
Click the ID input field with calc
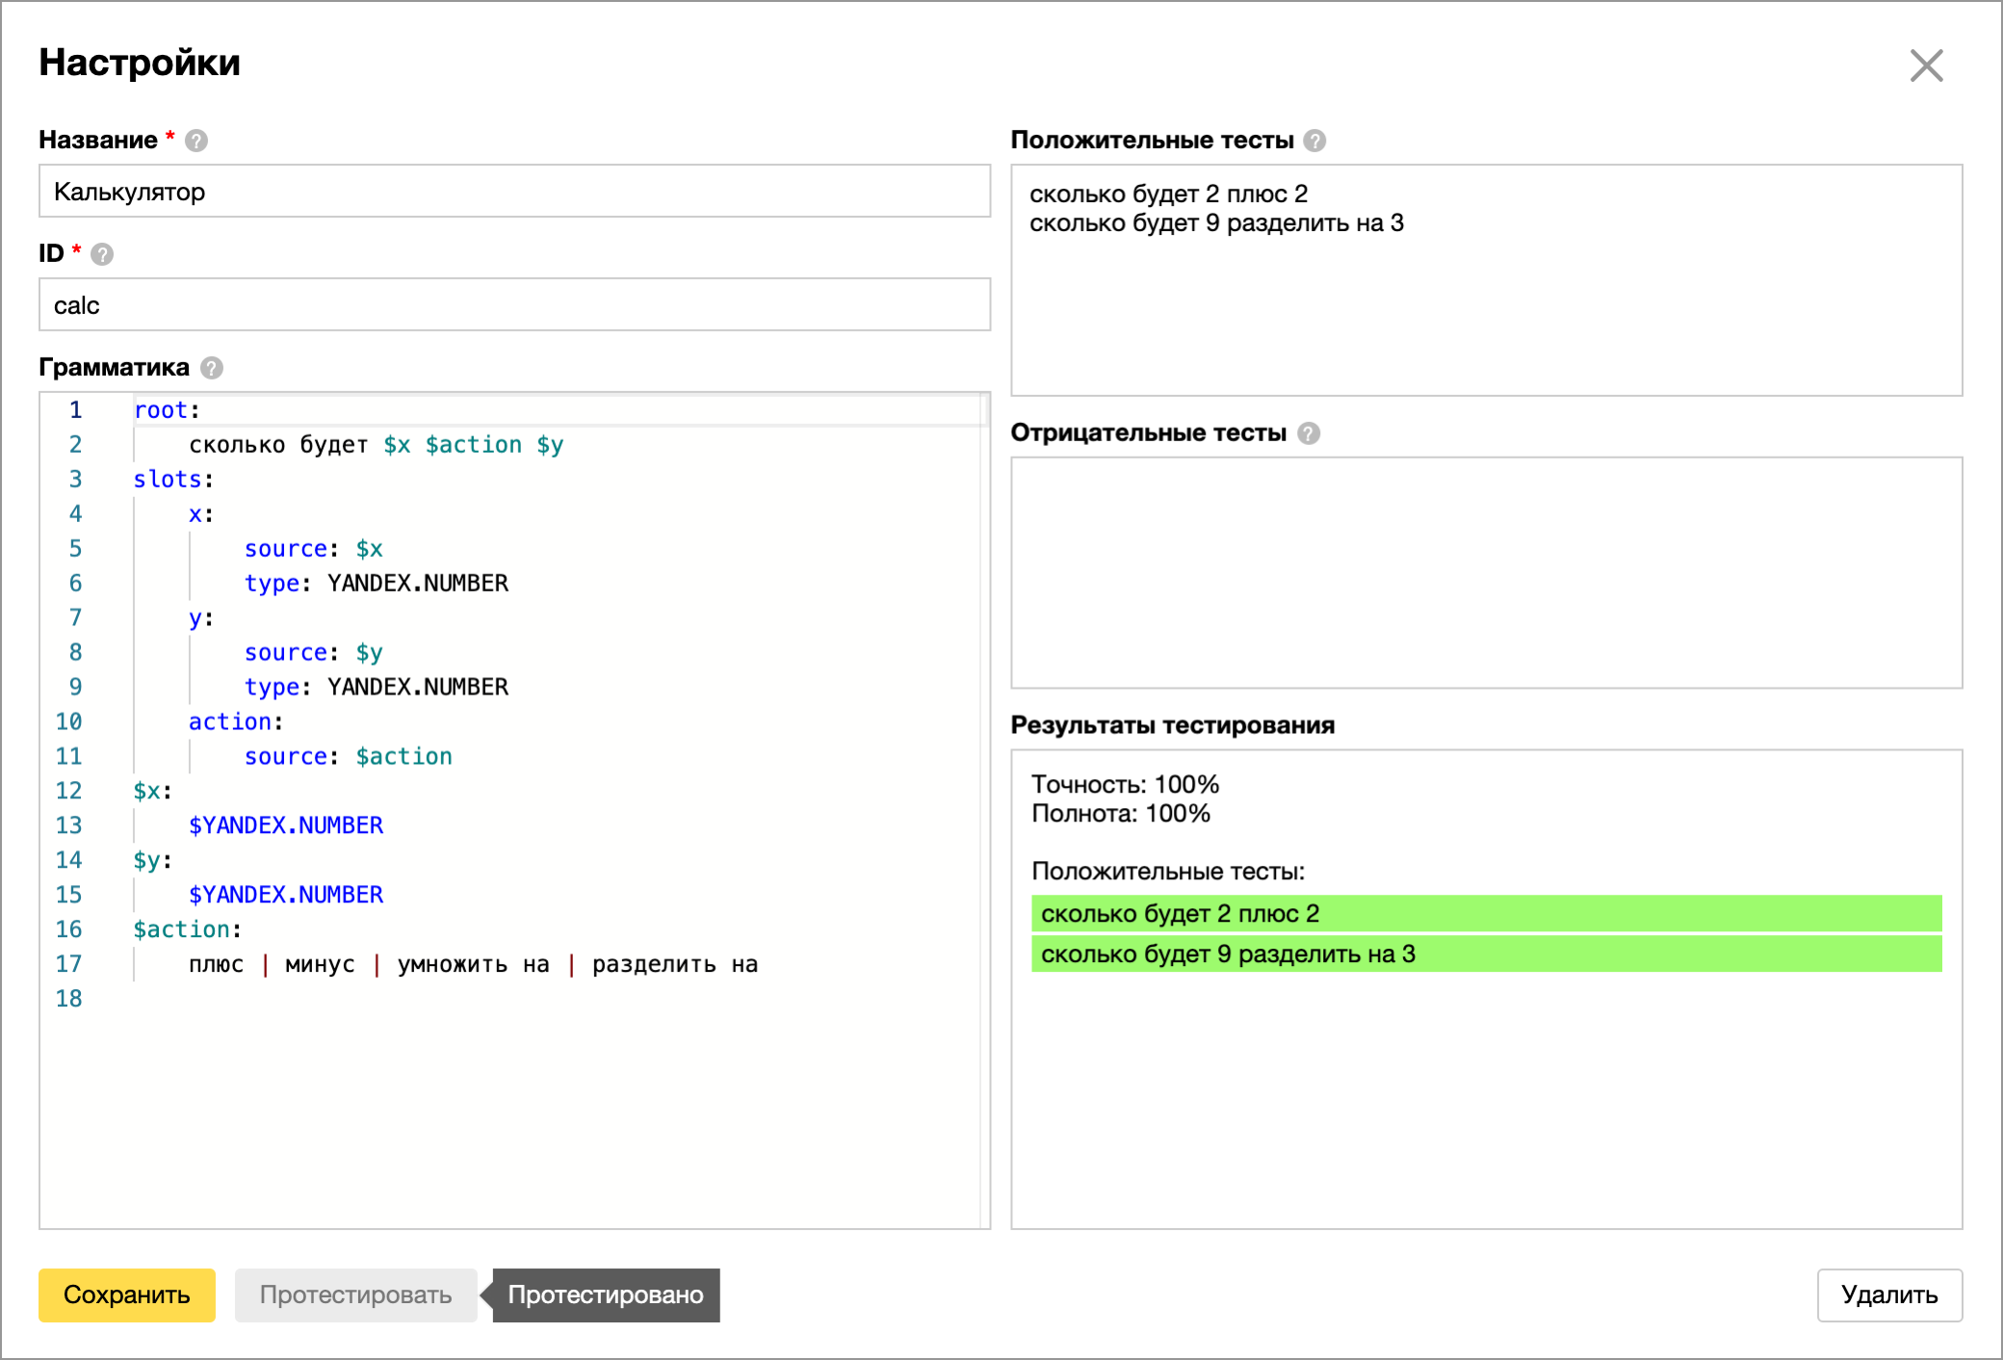(514, 305)
